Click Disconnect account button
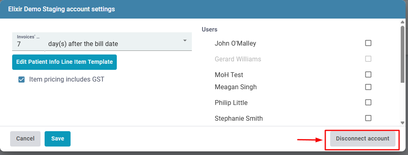The height and width of the screenshot is (155, 408). click(363, 139)
